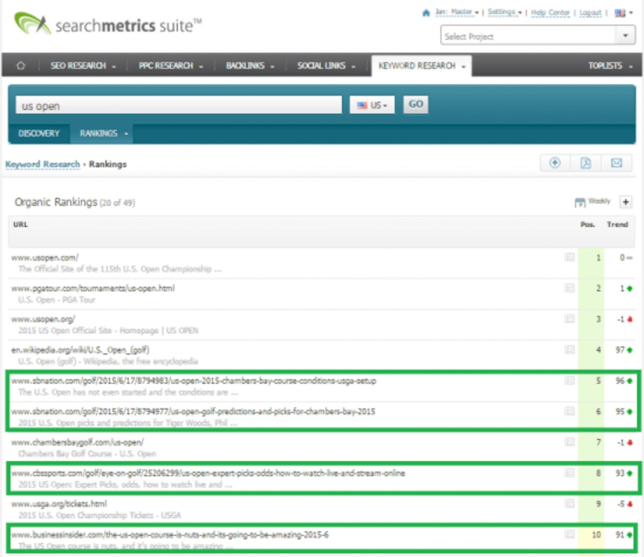The height and width of the screenshot is (557, 644).
Task: Click the GO button
Action: pyautogui.click(x=415, y=105)
